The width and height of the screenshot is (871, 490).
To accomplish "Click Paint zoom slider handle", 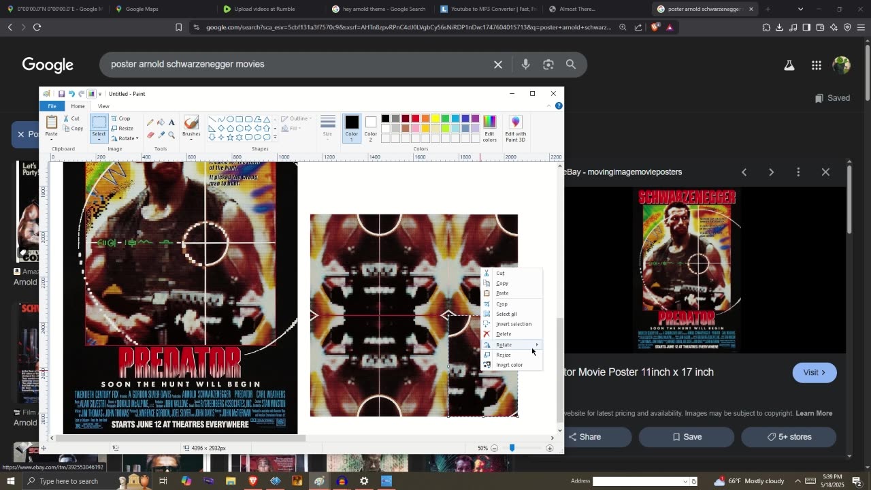I will click(512, 448).
